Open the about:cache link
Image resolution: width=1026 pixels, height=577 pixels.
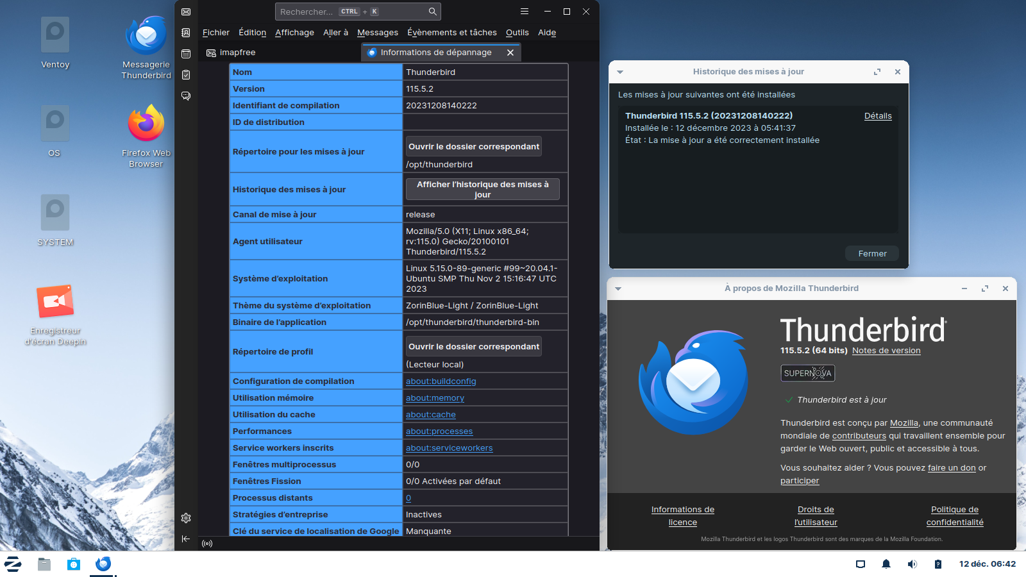[431, 415]
